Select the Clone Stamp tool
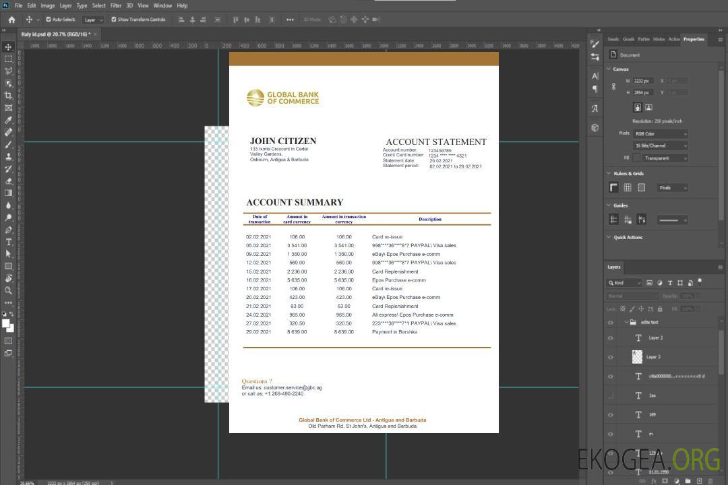 8,156
